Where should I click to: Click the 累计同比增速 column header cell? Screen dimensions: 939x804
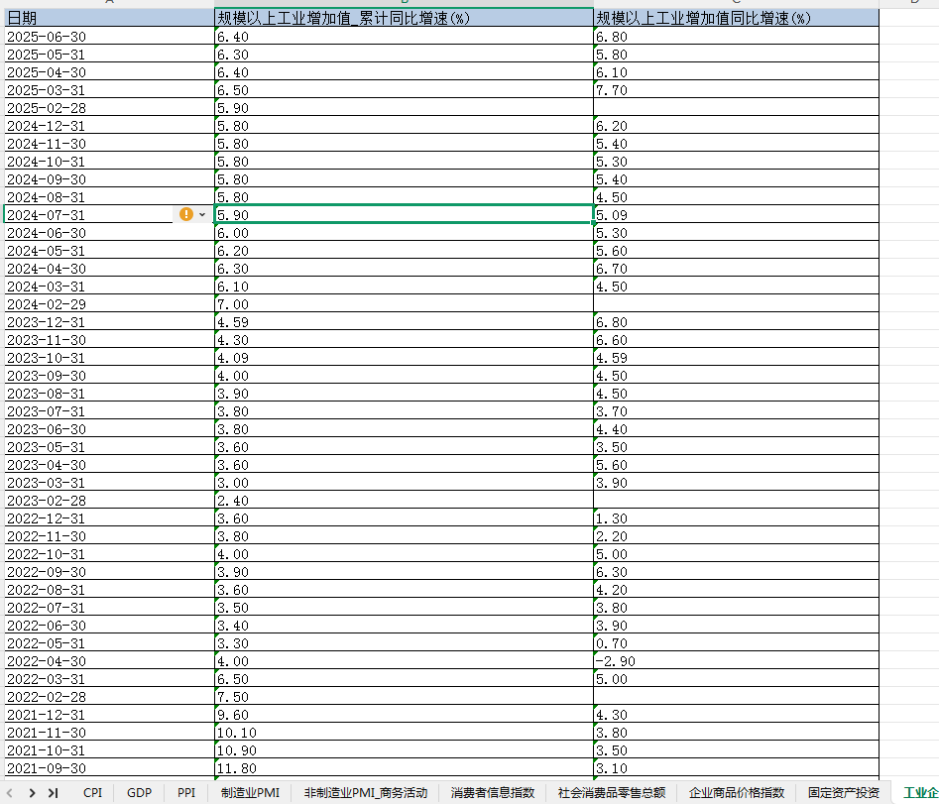tap(404, 19)
